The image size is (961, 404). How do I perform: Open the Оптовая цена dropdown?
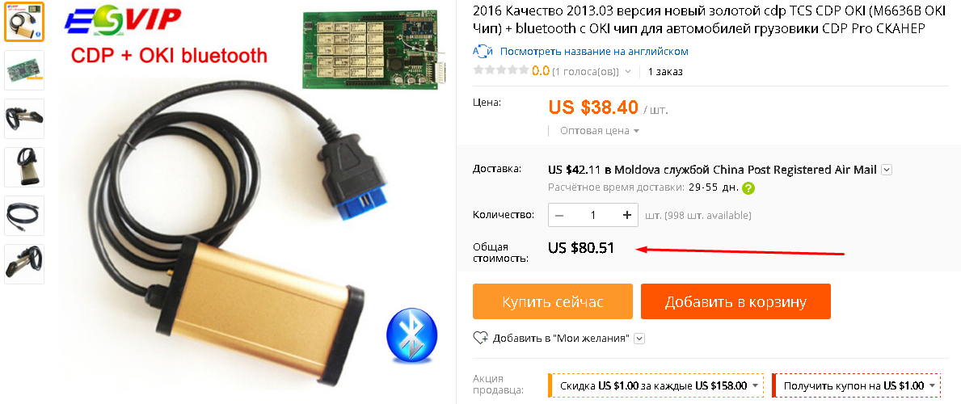pyautogui.click(x=600, y=131)
